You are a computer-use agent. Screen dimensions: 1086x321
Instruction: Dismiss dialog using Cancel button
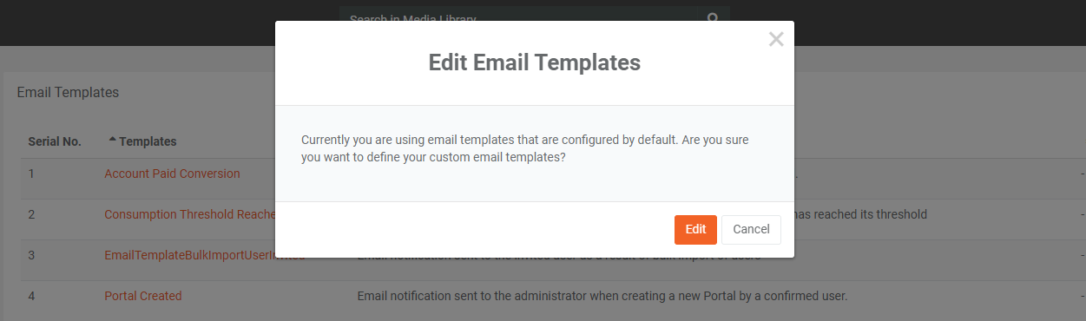[x=751, y=230]
